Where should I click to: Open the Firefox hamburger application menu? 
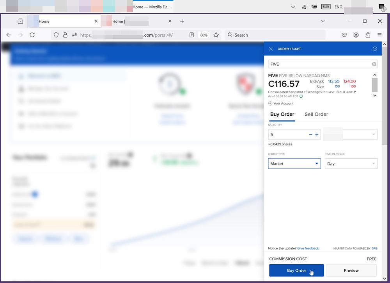click(x=379, y=35)
